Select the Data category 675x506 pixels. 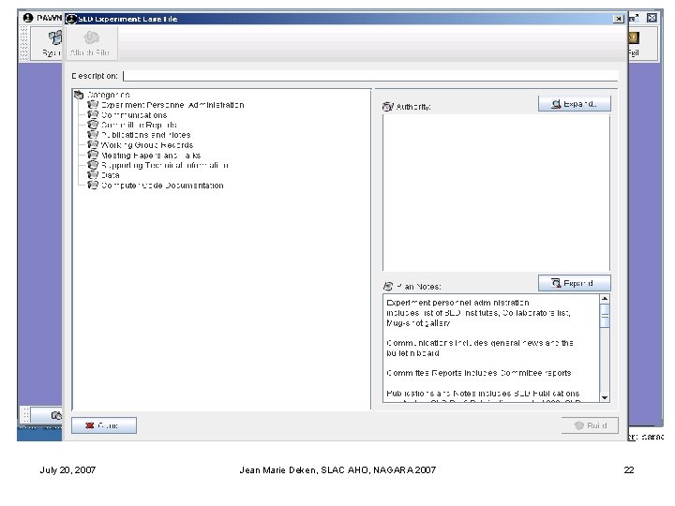pos(111,175)
